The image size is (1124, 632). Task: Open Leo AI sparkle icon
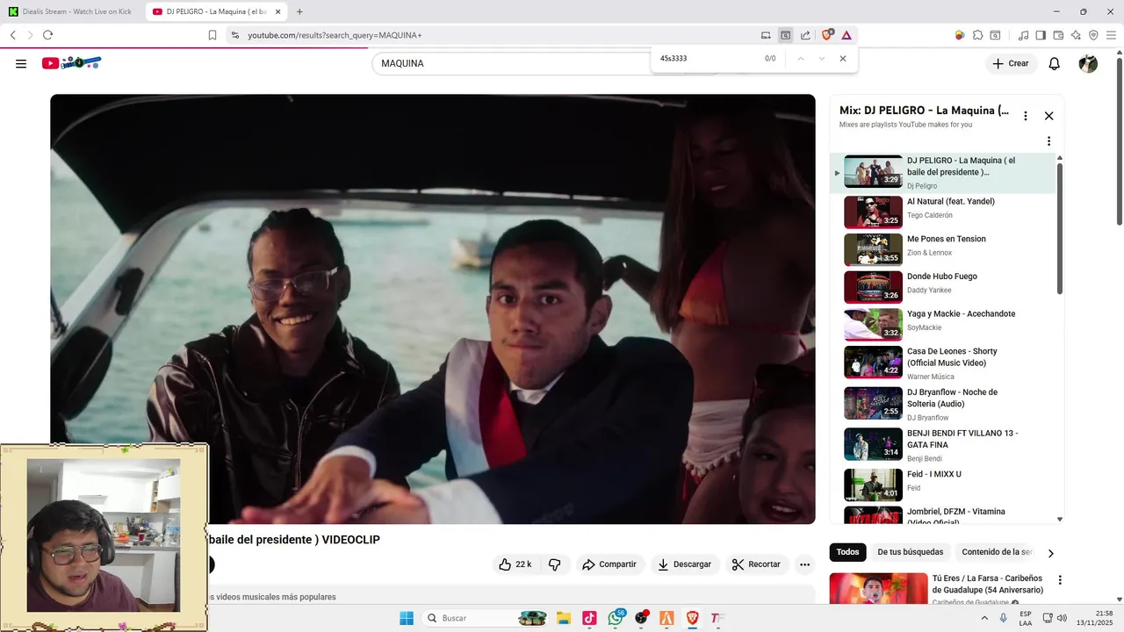(1076, 35)
